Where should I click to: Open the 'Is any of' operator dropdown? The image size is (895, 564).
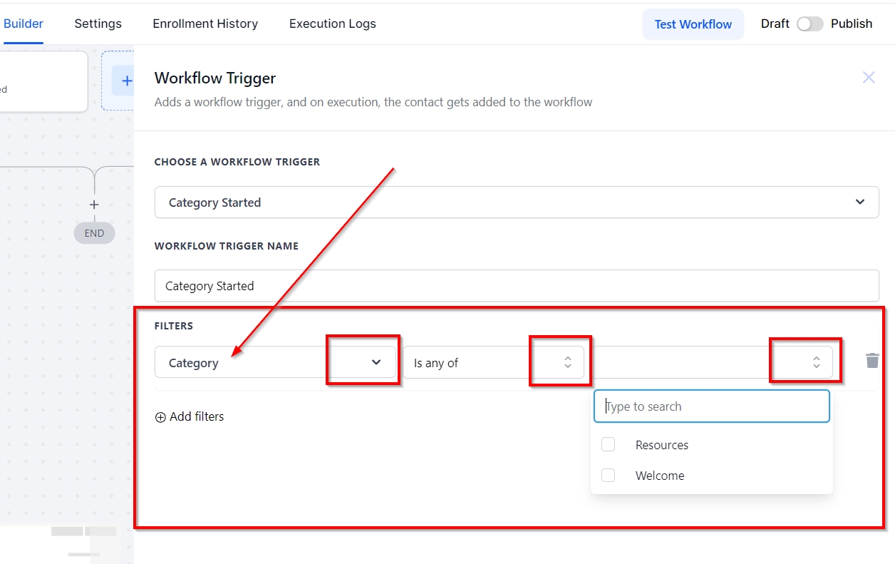(x=567, y=362)
